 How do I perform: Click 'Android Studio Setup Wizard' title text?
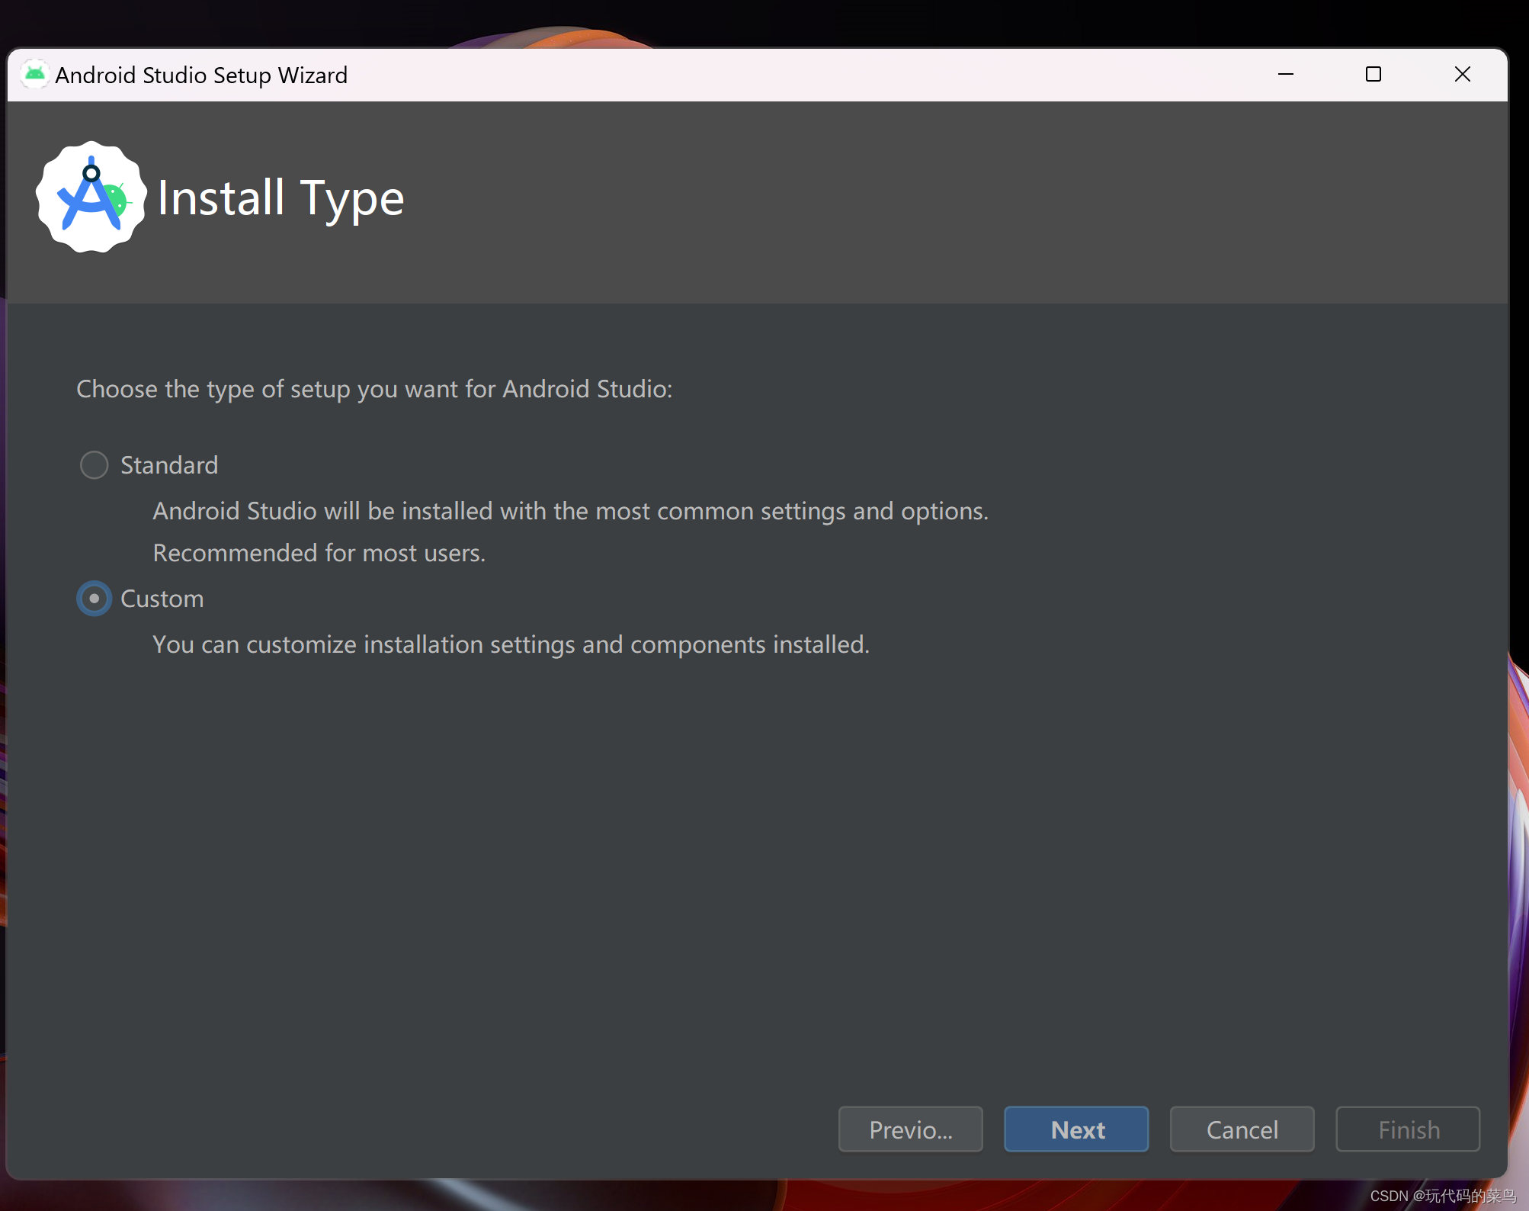click(x=201, y=75)
